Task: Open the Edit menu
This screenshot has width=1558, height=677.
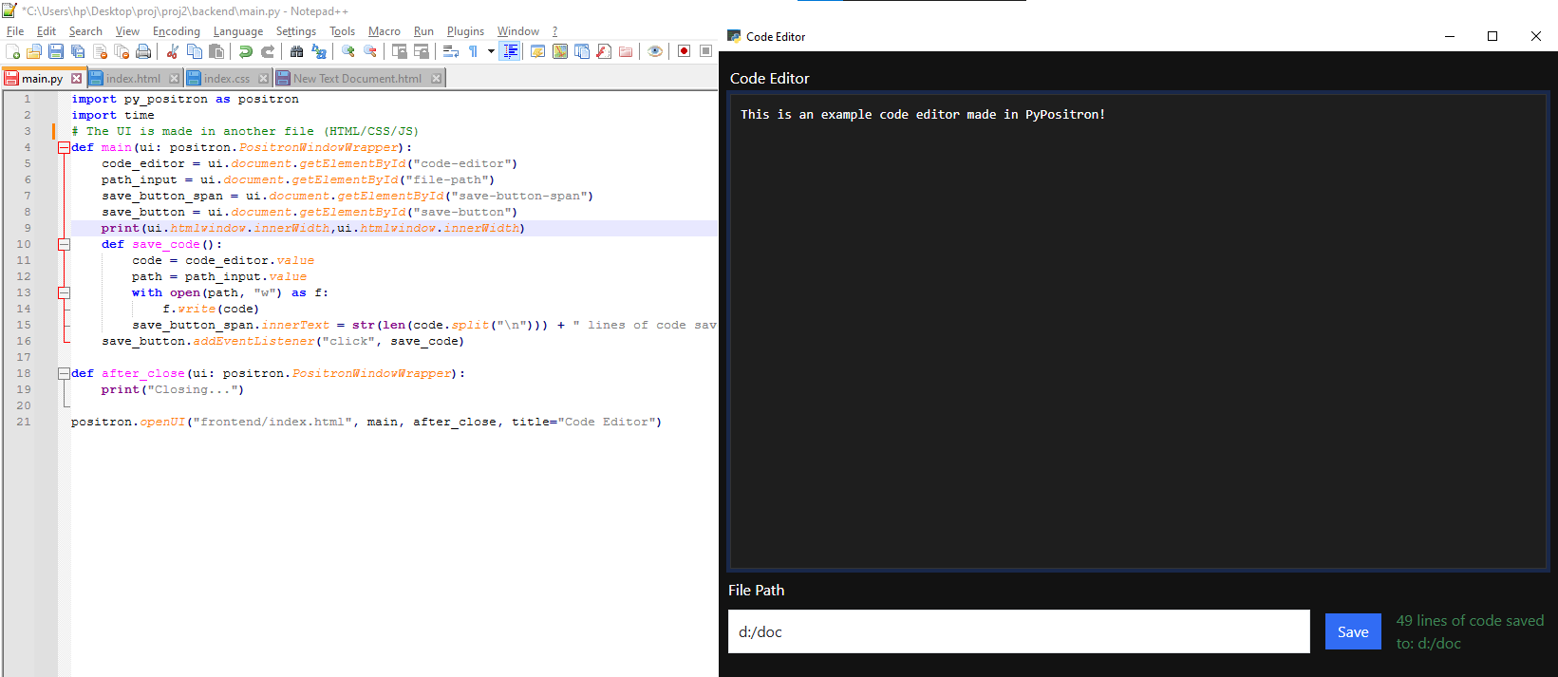Action: 47,31
